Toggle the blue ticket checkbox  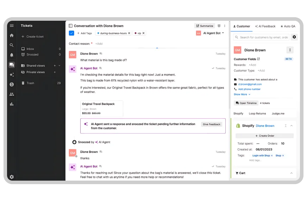71,33
